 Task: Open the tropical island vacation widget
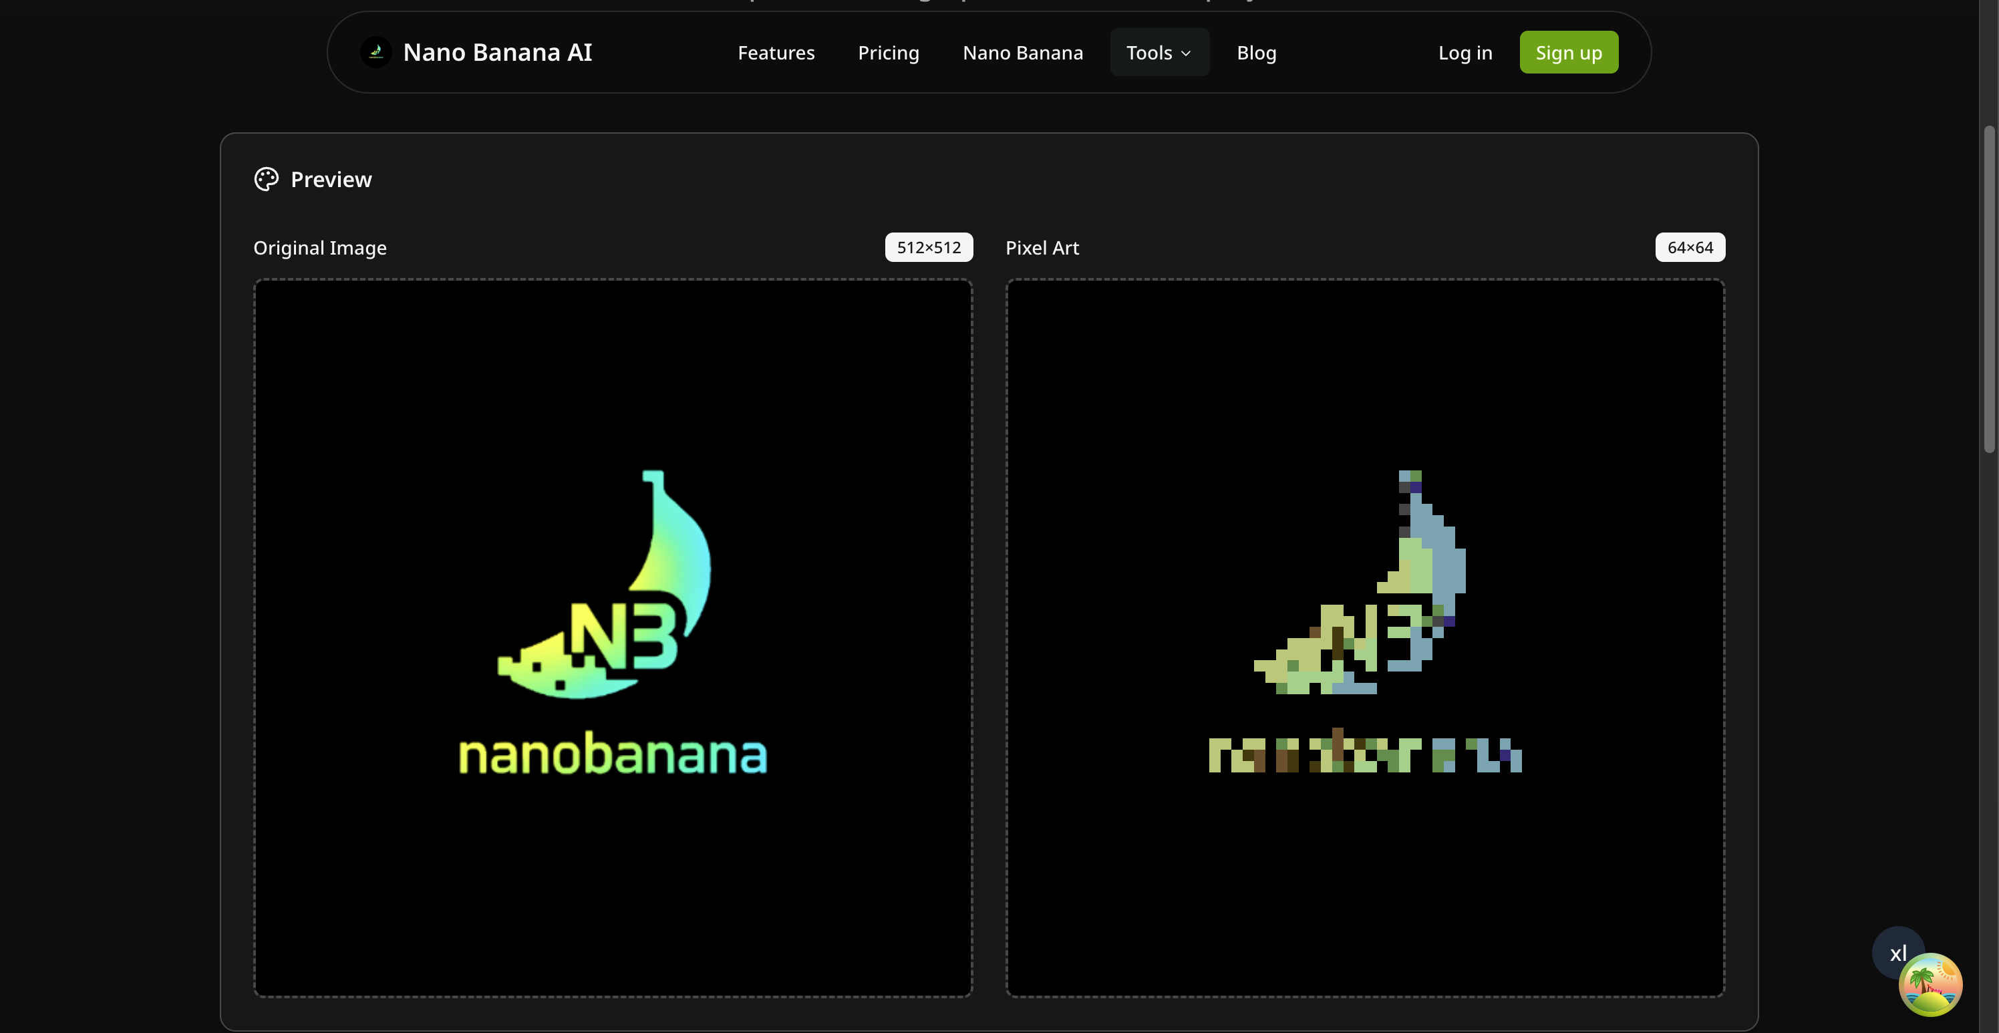coord(1932,984)
